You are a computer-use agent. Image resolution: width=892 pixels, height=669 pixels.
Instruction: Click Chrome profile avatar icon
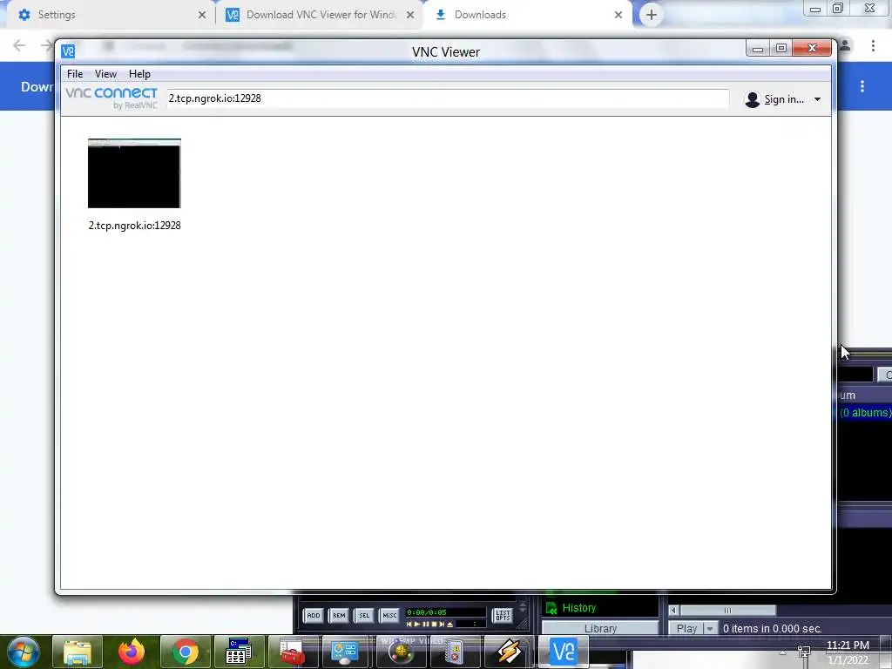(x=845, y=45)
